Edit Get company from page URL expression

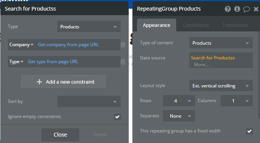(68, 45)
